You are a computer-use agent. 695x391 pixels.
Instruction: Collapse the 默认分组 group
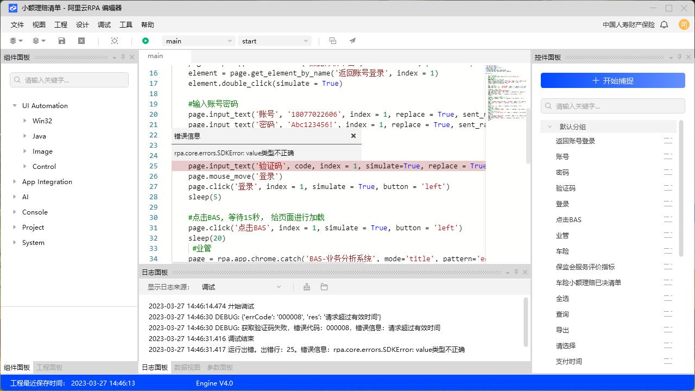549,127
